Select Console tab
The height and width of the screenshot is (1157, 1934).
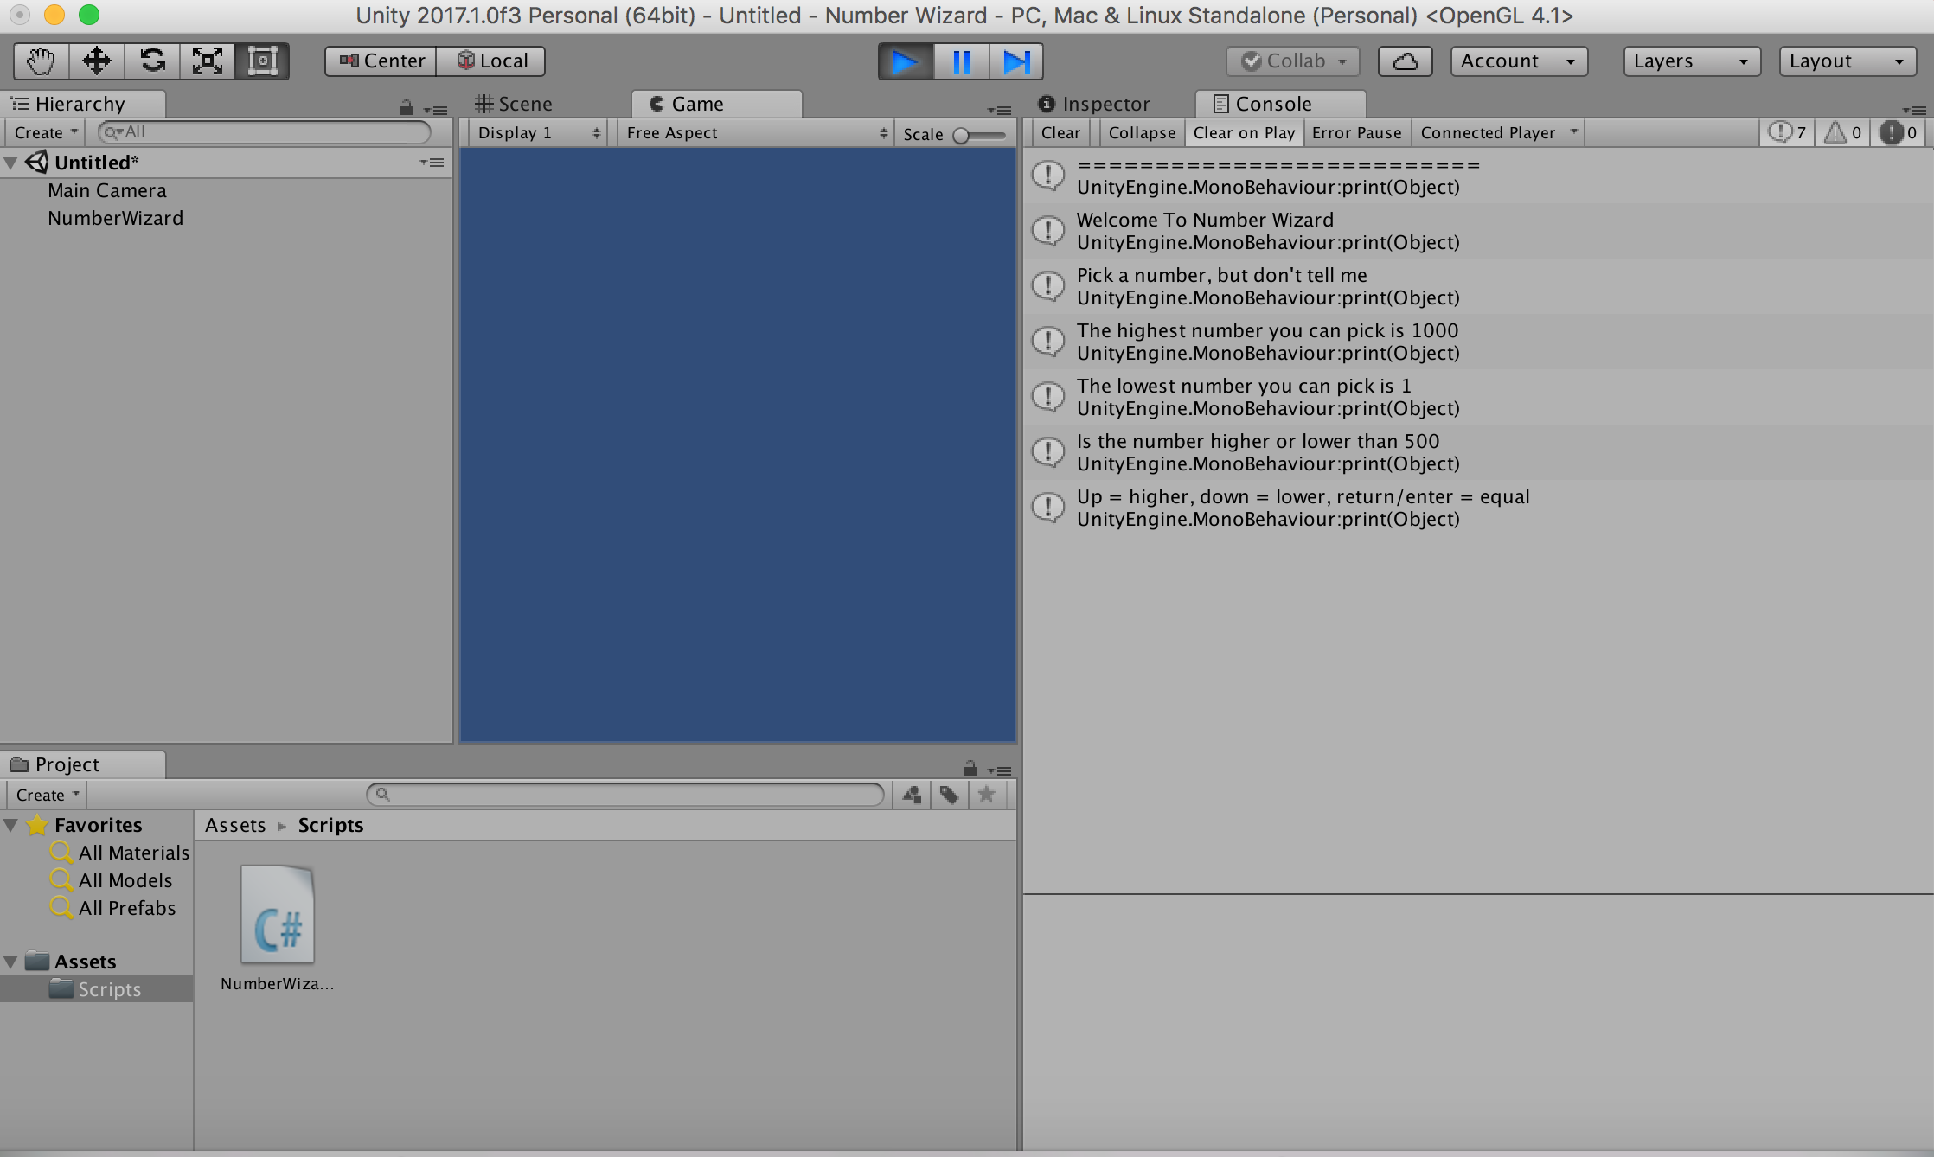point(1280,105)
